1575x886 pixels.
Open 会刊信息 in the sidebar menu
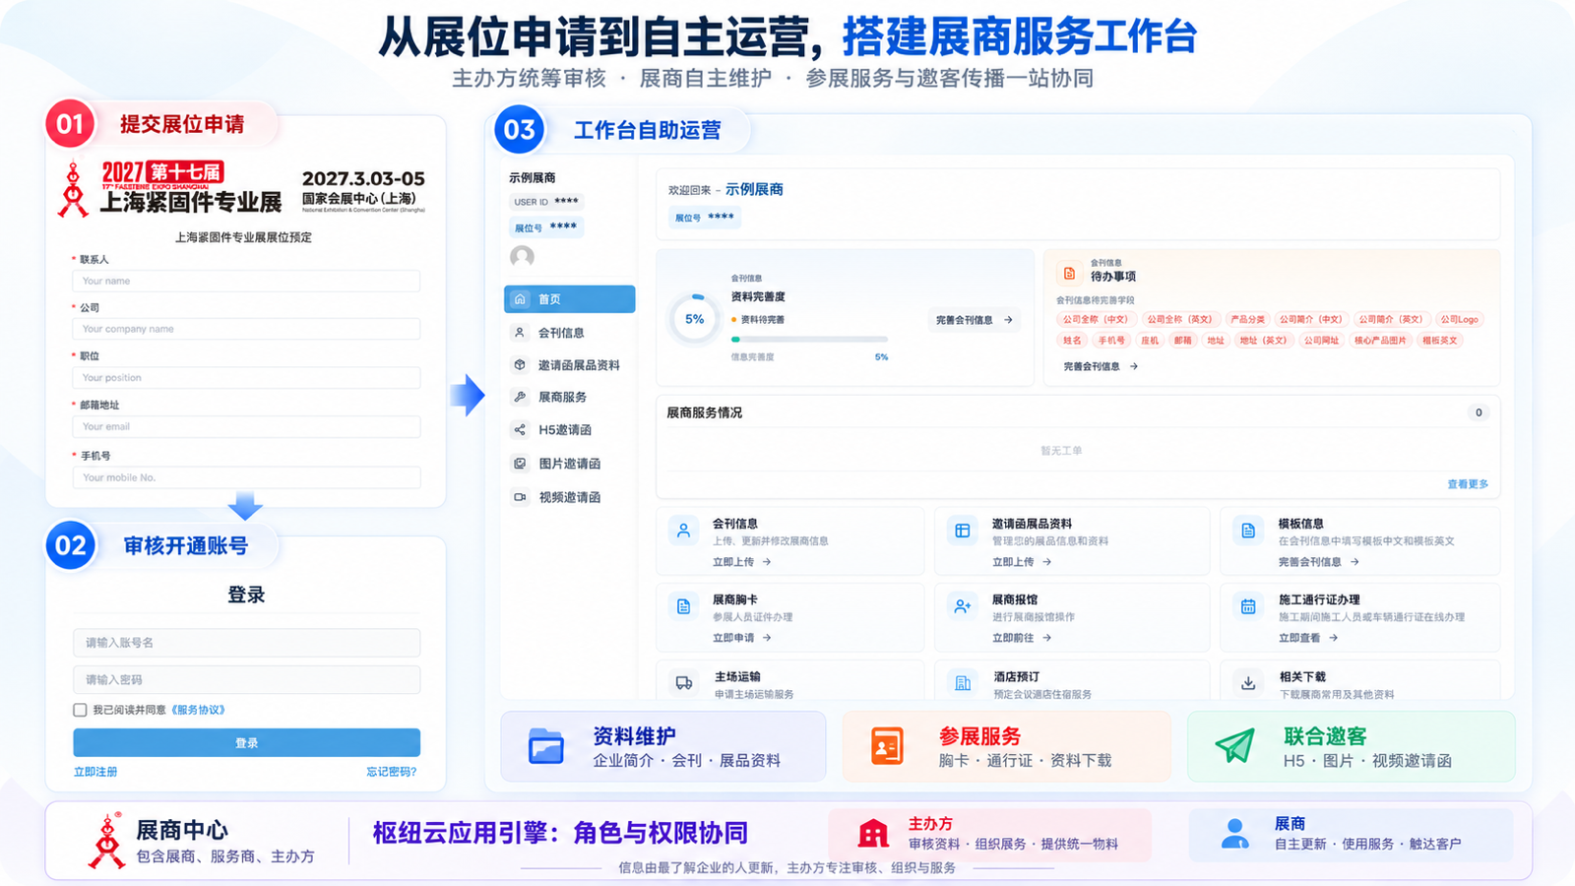coord(561,333)
